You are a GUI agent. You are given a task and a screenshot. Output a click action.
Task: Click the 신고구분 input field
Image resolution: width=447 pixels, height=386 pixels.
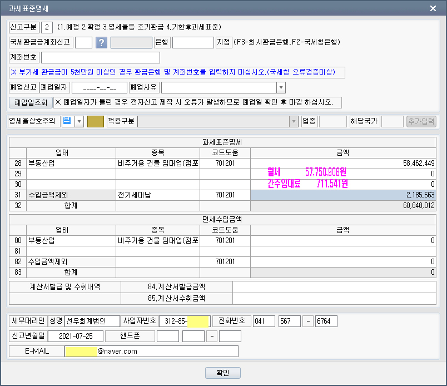[47, 27]
